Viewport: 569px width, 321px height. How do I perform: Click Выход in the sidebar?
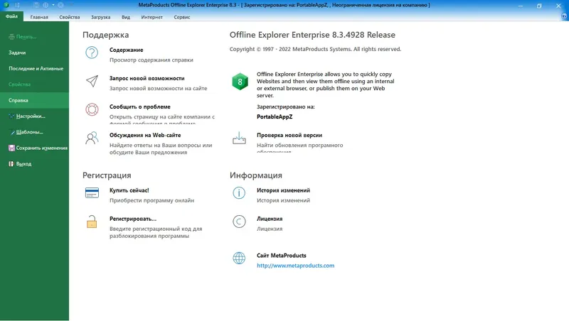34,164
